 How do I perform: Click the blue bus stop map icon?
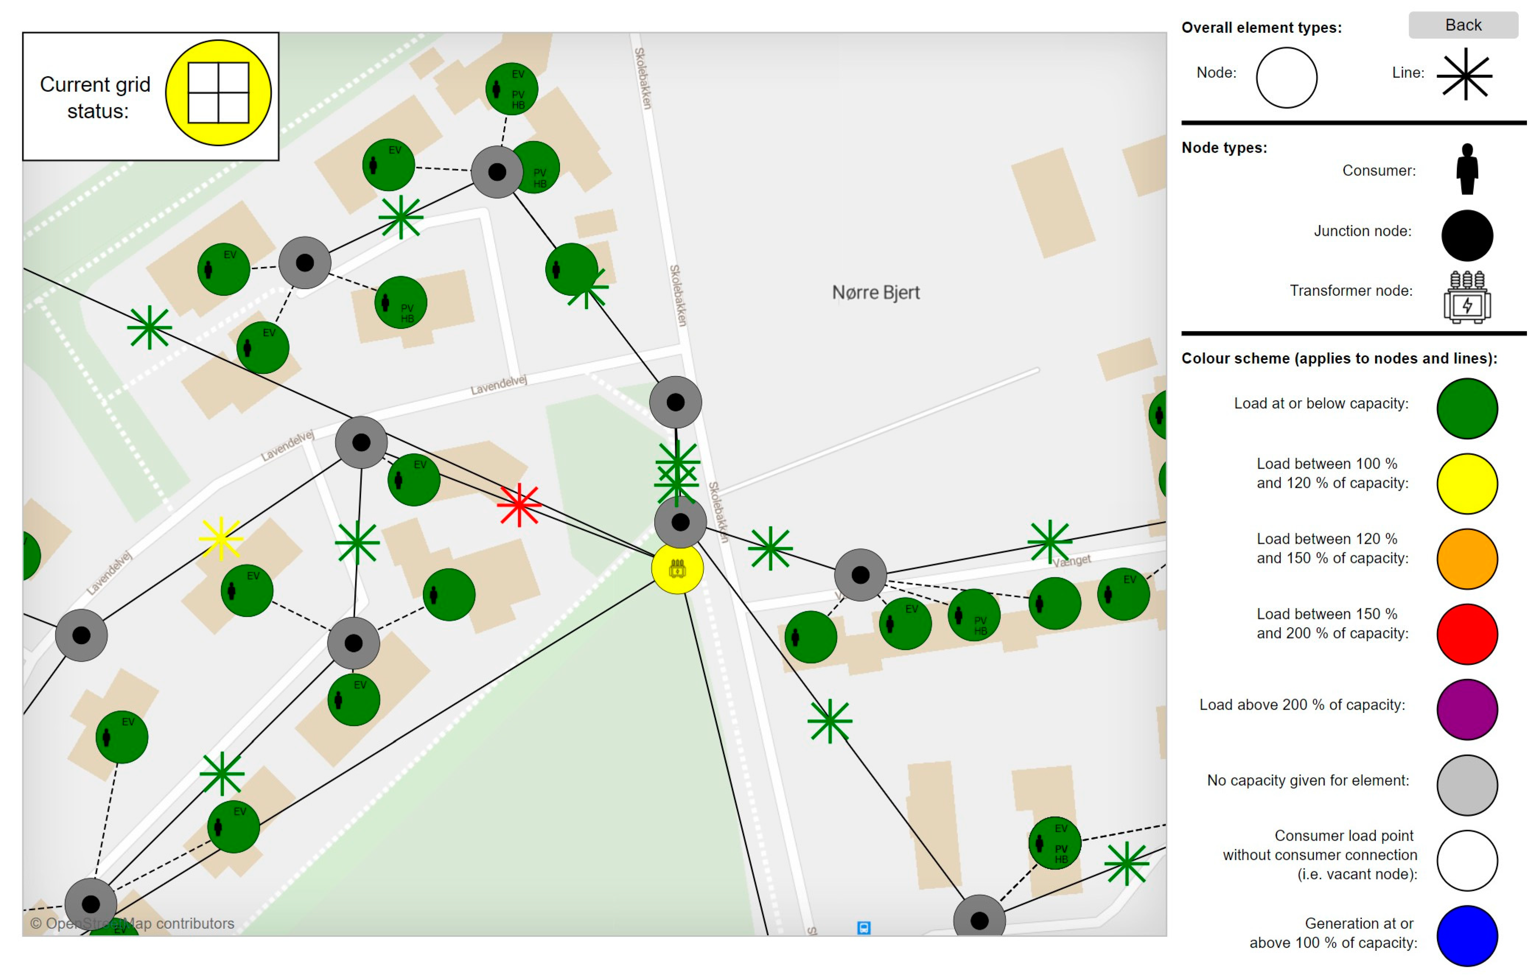click(863, 928)
